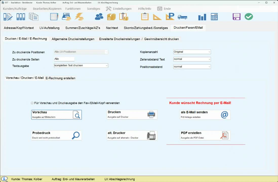Click the Vorschau button

click(x=56, y=115)
